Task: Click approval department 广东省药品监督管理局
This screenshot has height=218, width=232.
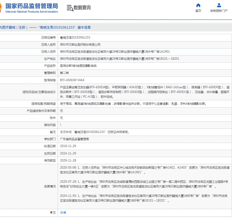Action: tap(74, 139)
